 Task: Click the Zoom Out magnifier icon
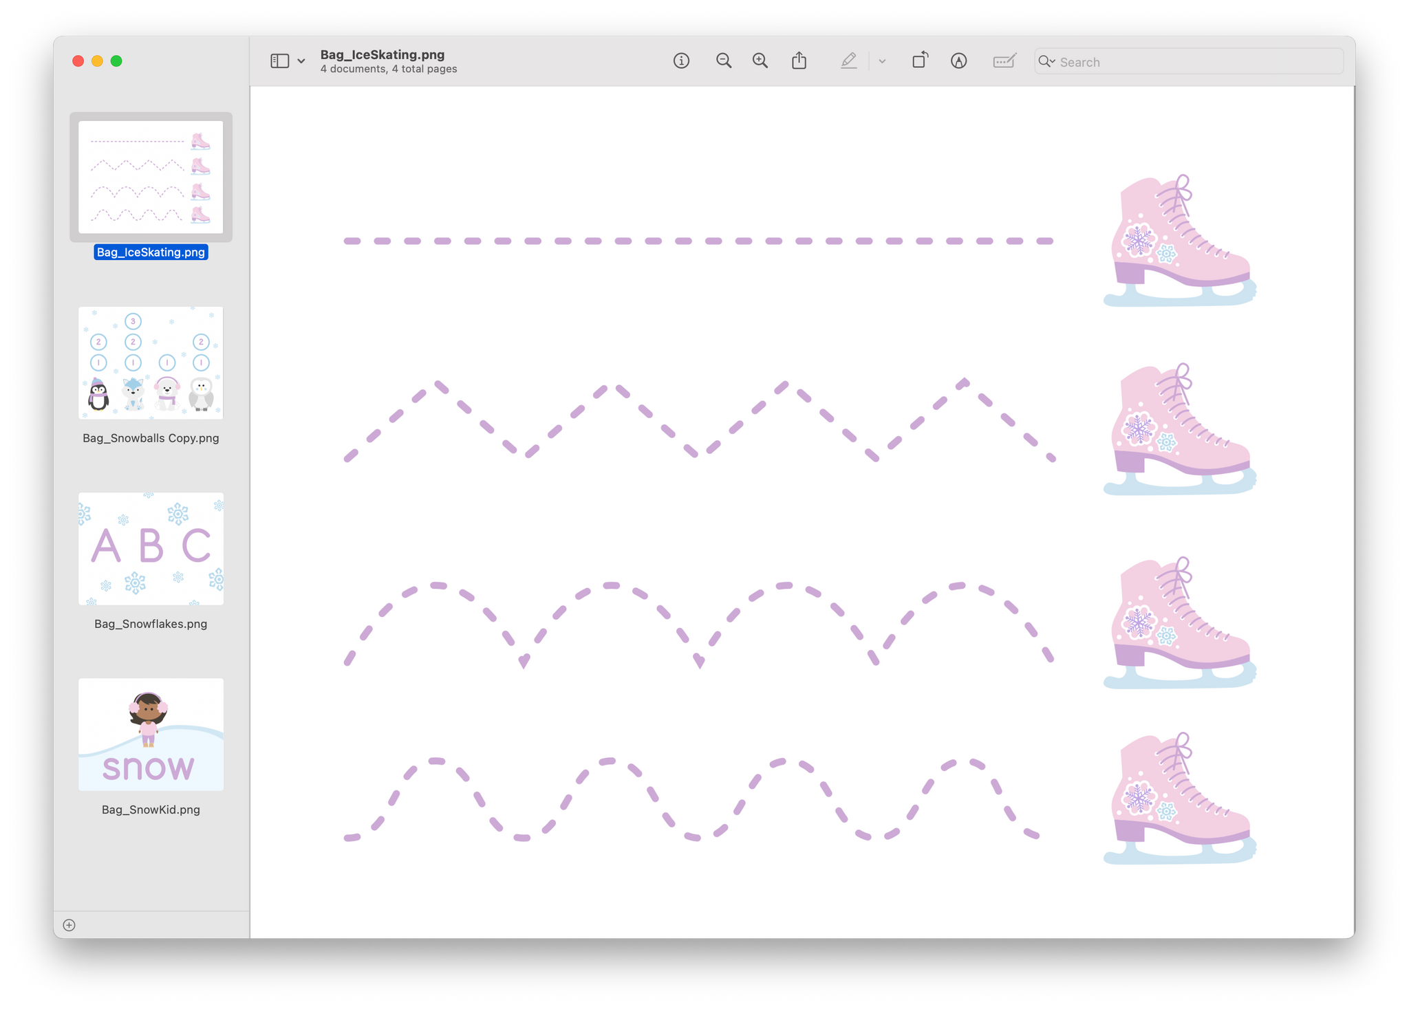[x=723, y=61]
